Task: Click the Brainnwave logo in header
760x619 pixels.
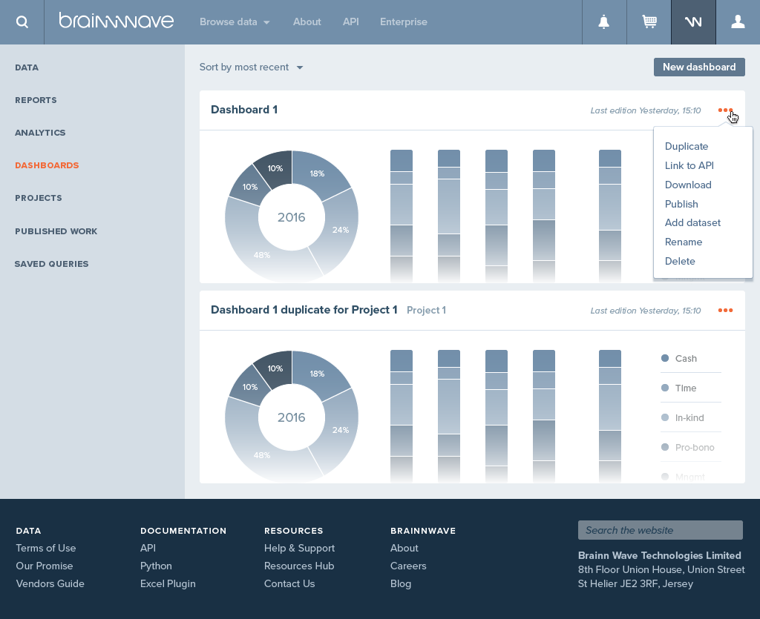Action: 117,21
